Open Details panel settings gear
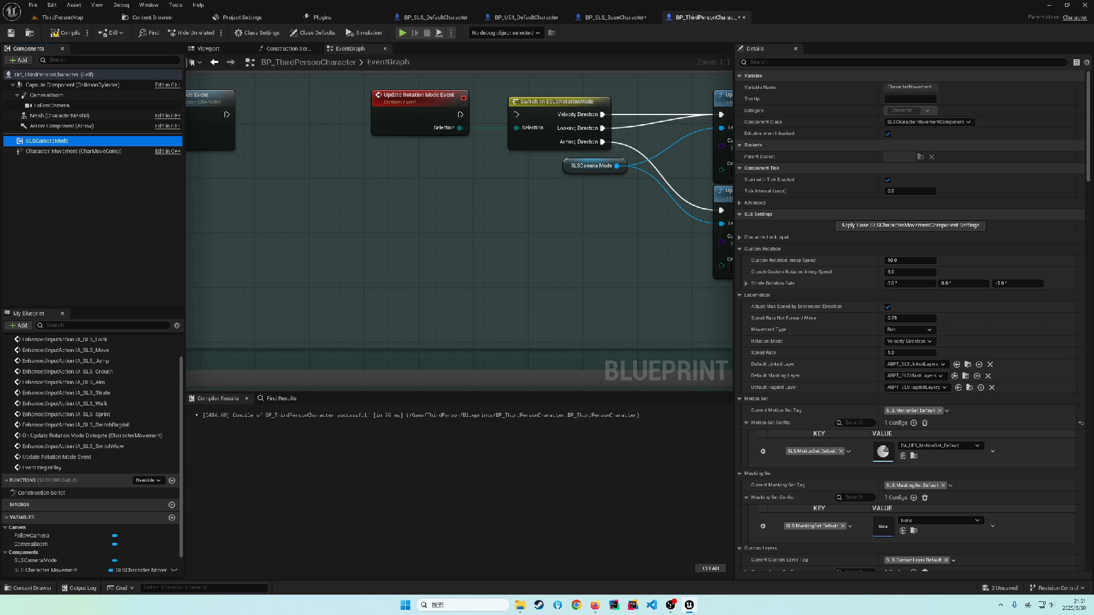The height and width of the screenshot is (615, 1094). (1087, 62)
